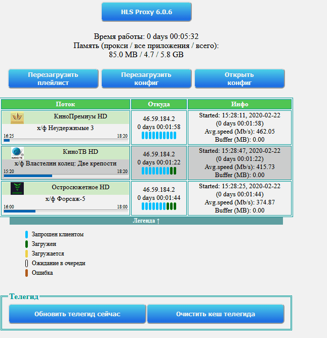Click the Поток column header
Image resolution: width=327 pixels, height=338 pixels.
(66, 104)
